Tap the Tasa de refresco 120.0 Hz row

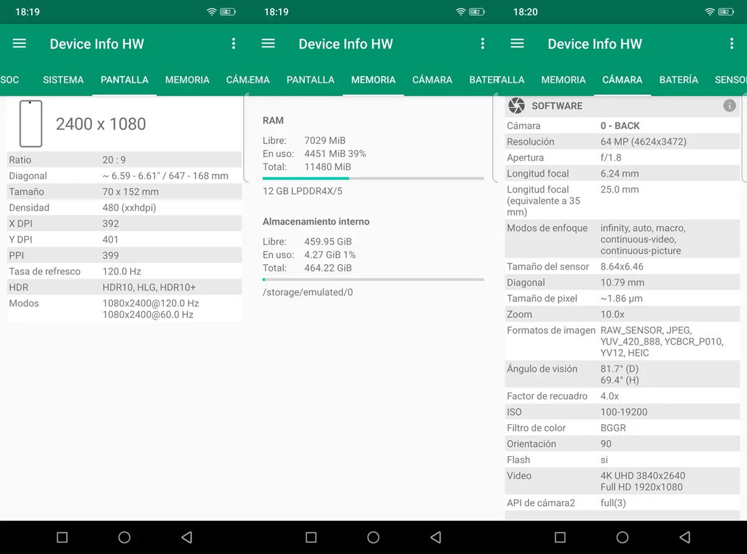pos(125,272)
